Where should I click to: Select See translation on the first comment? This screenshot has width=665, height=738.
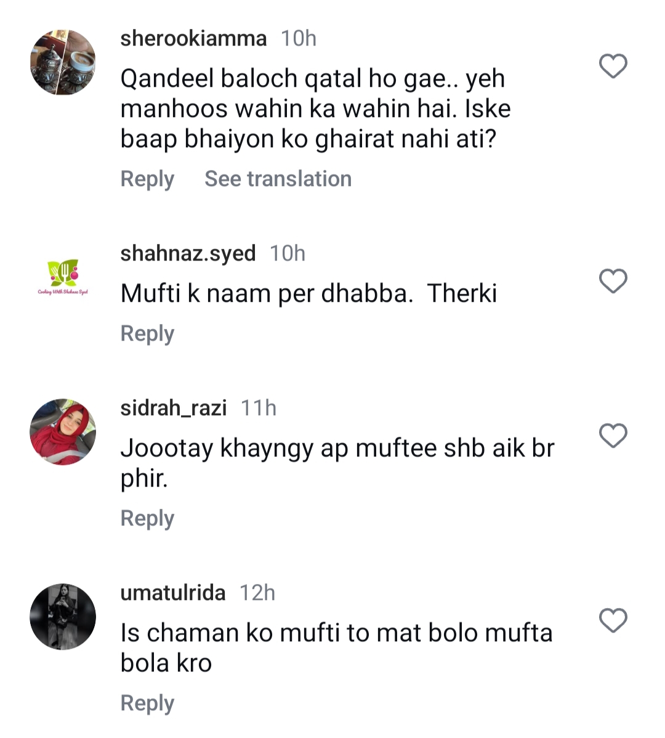pyautogui.click(x=278, y=179)
